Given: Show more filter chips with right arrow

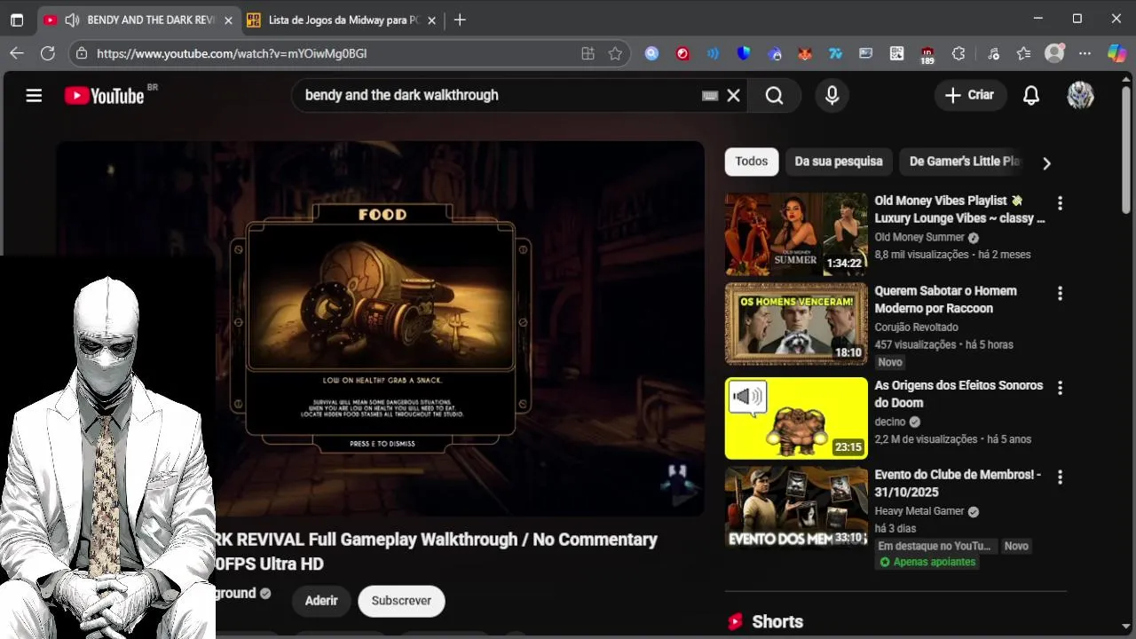Looking at the screenshot, I should pyautogui.click(x=1046, y=163).
